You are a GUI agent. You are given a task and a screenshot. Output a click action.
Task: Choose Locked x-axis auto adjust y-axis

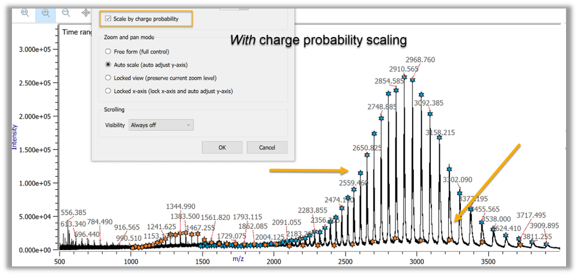pos(108,91)
